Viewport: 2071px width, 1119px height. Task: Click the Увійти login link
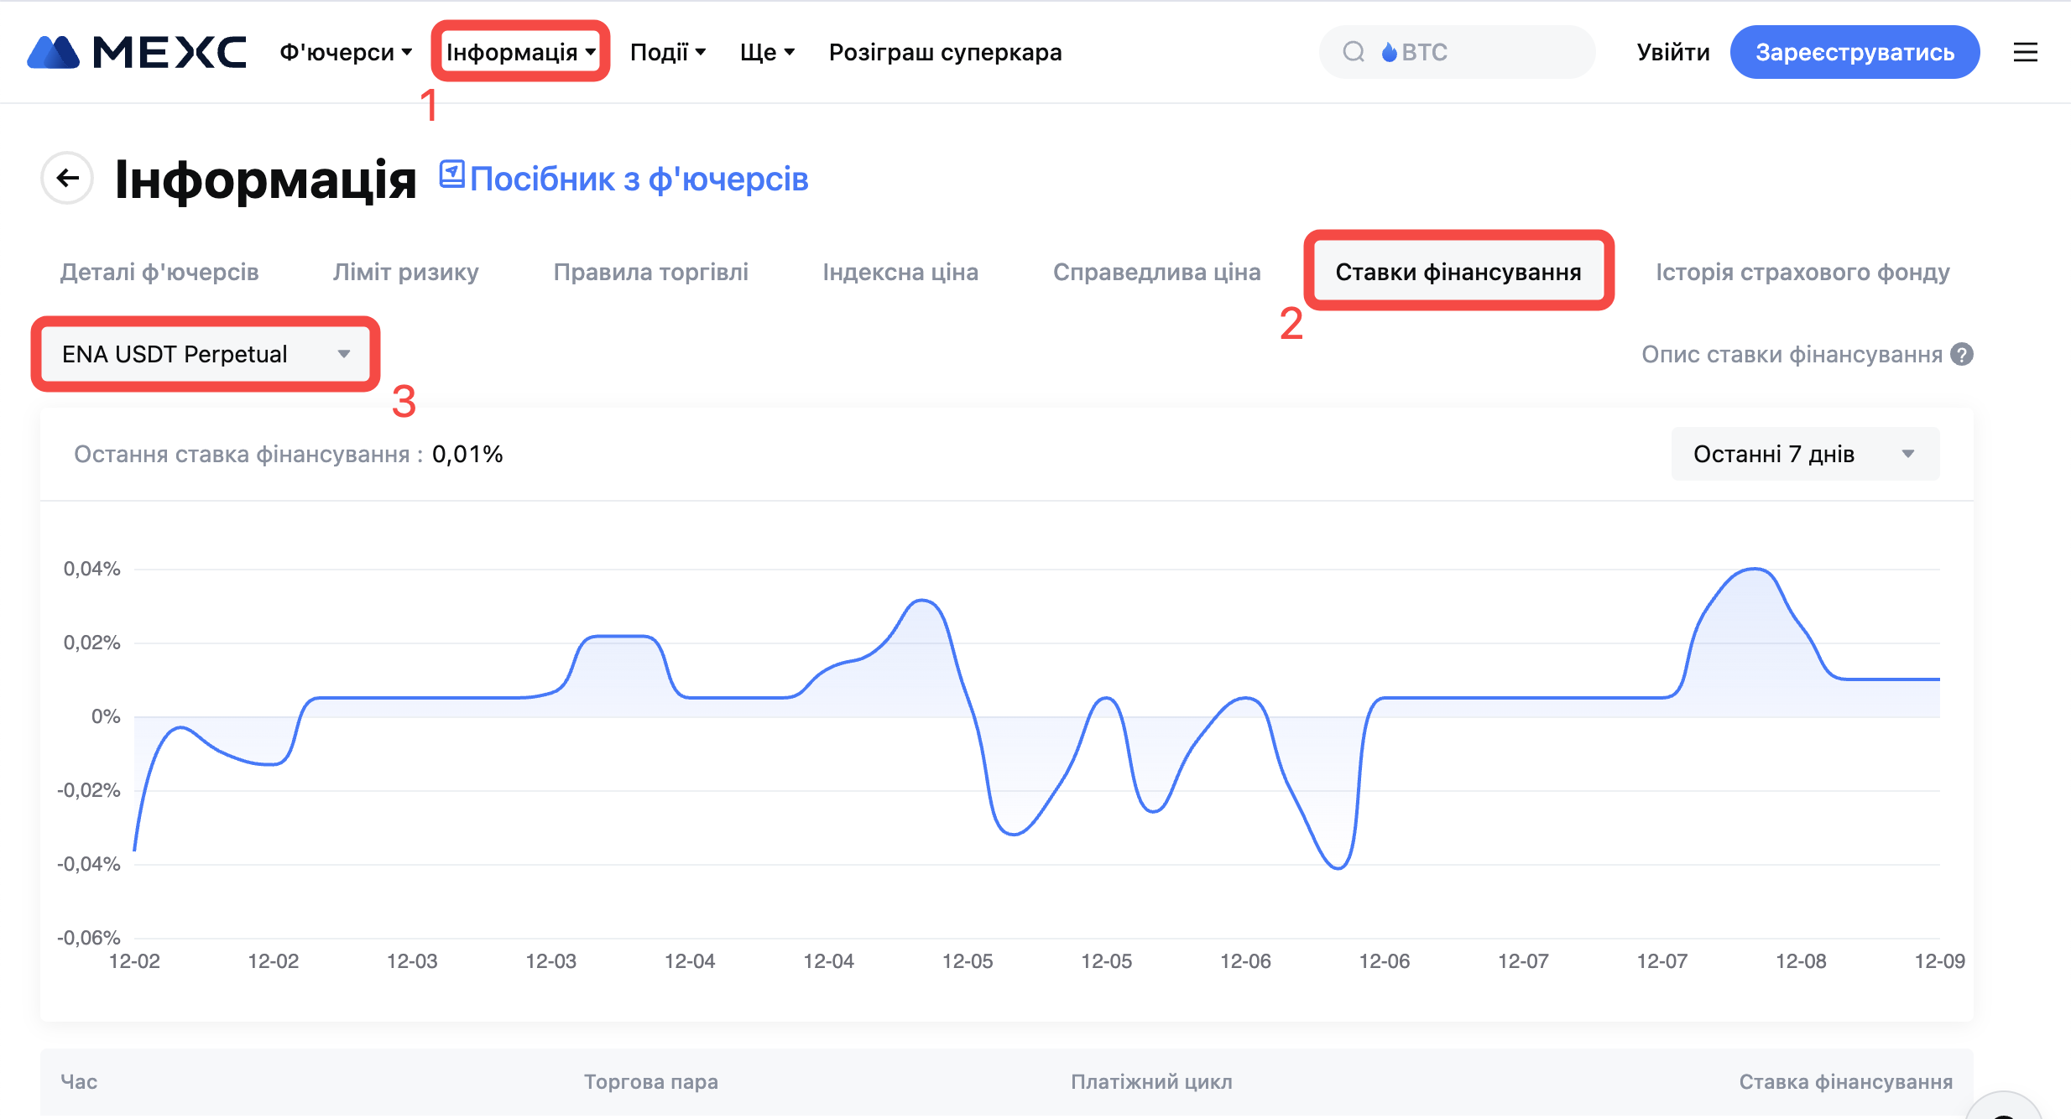[x=1672, y=52]
